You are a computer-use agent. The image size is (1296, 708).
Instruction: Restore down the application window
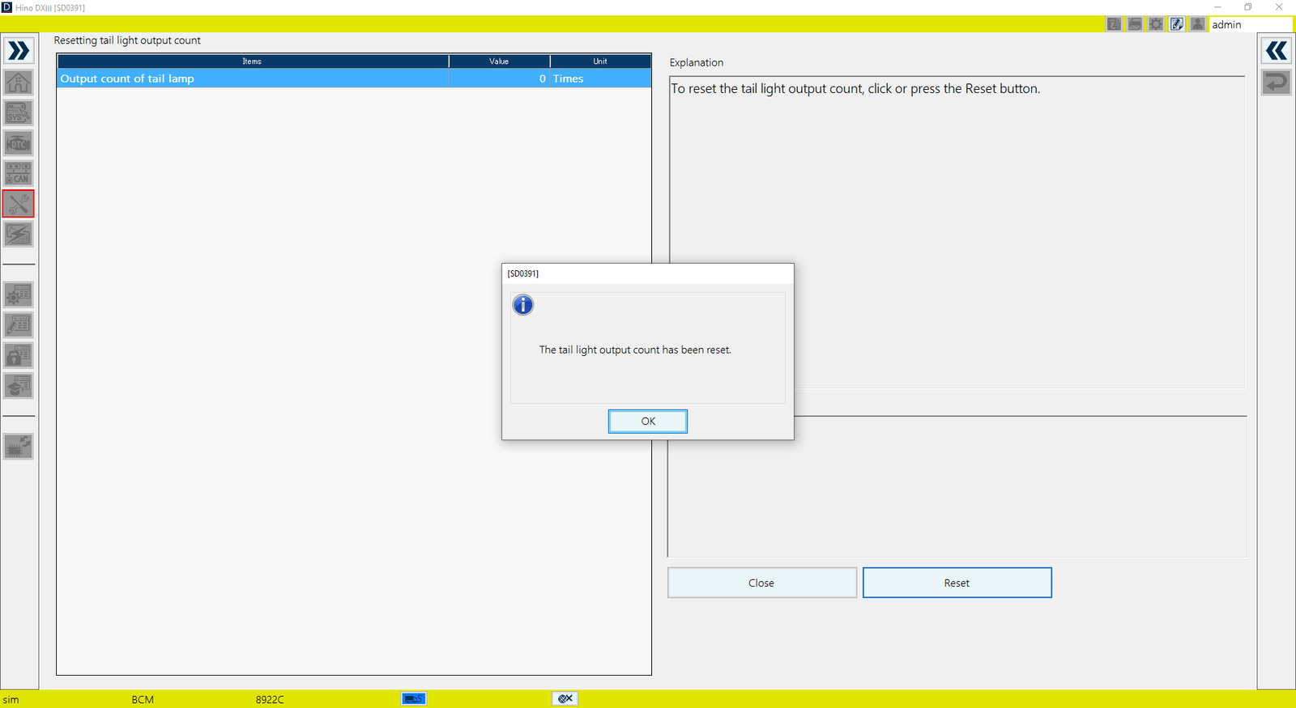pyautogui.click(x=1248, y=7)
